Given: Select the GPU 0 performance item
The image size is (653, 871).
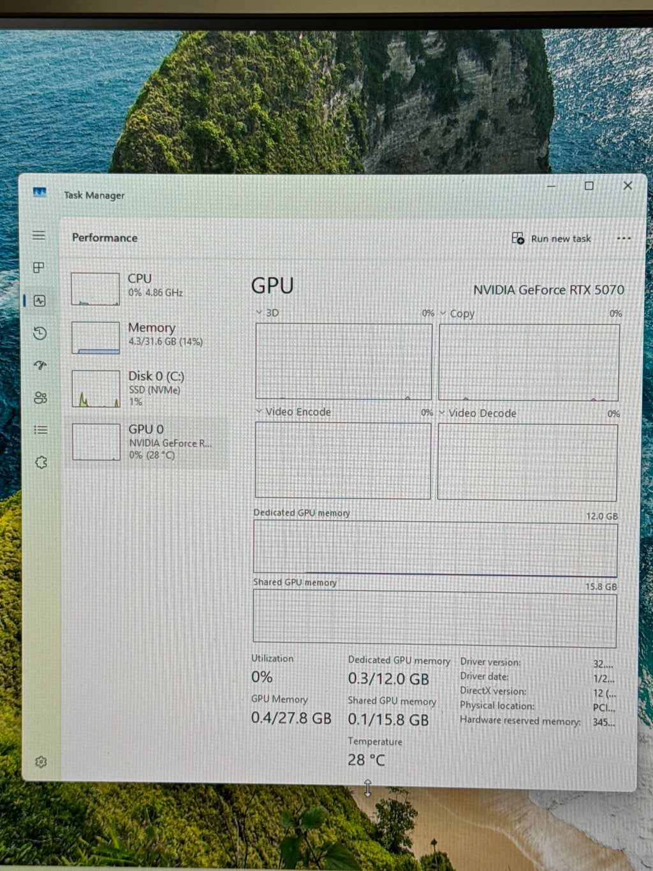Looking at the screenshot, I should point(147,442).
